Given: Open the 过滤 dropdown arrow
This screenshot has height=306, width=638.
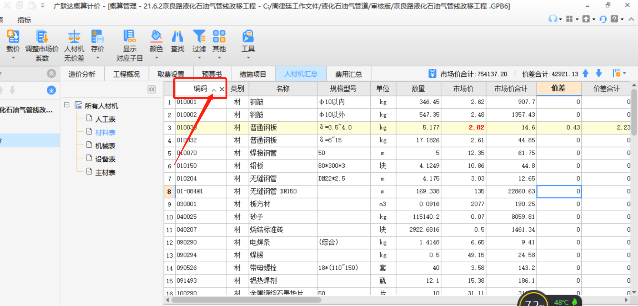Looking at the screenshot, I should [x=199, y=58].
